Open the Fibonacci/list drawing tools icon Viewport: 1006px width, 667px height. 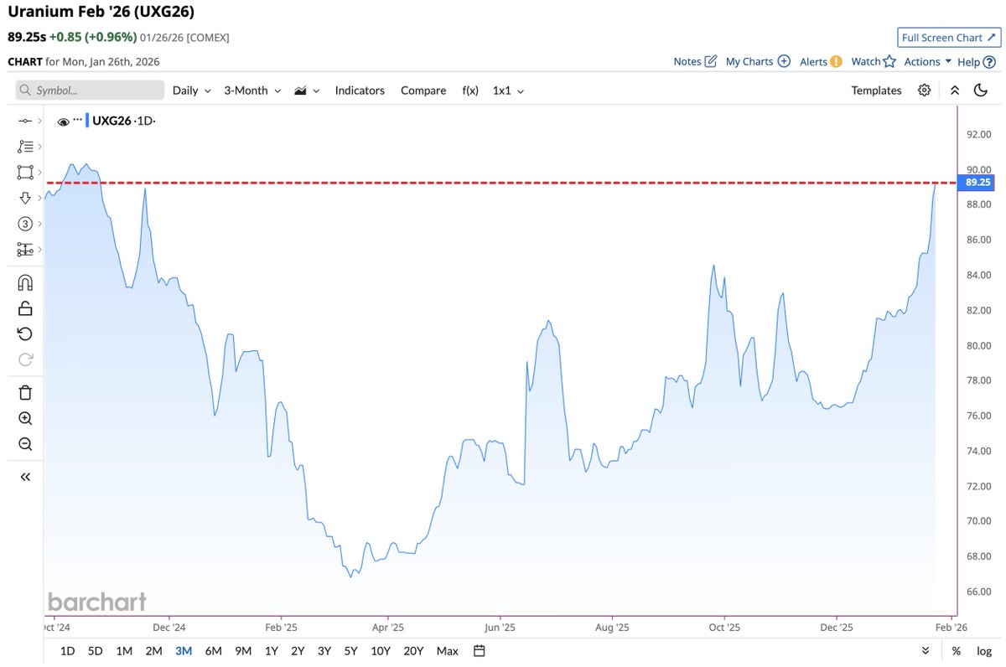[25, 147]
